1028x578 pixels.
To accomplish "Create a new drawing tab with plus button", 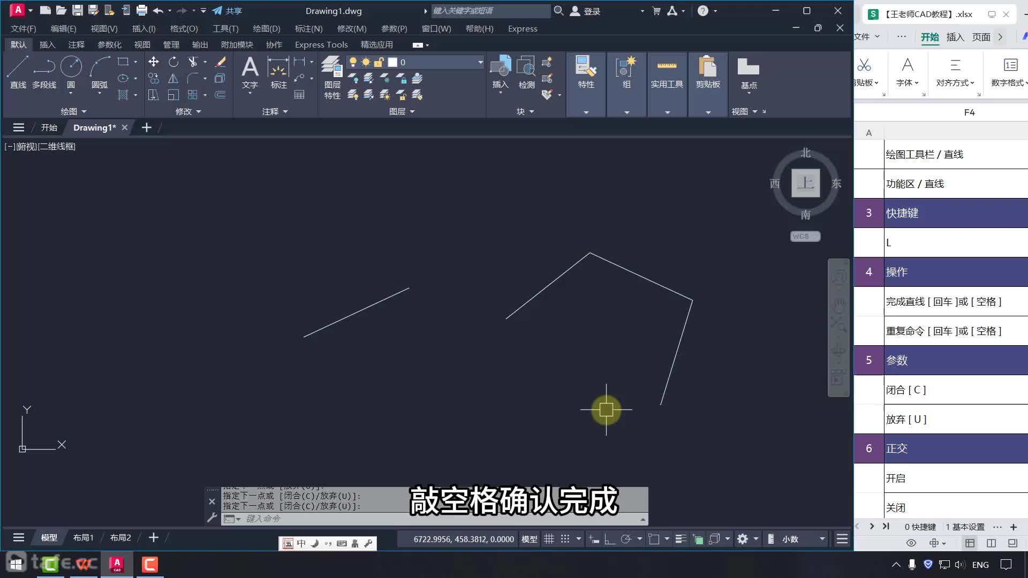I will pos(146,127).
